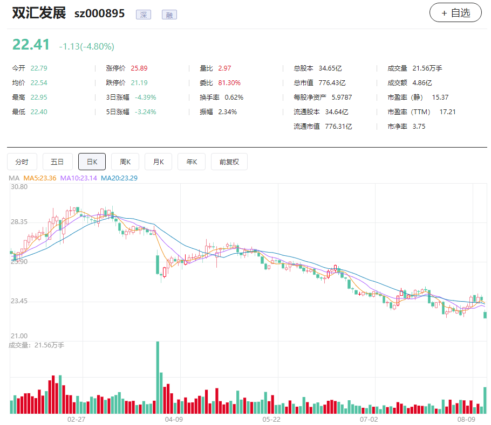Select the 日K daily candlestick tab

pos(92,162)
